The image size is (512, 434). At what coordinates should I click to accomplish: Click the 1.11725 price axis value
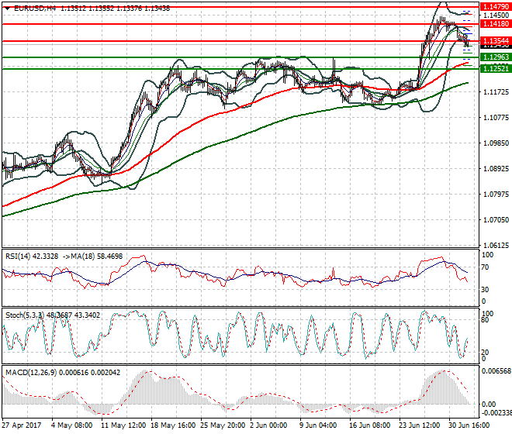click(x=496, y=92)
